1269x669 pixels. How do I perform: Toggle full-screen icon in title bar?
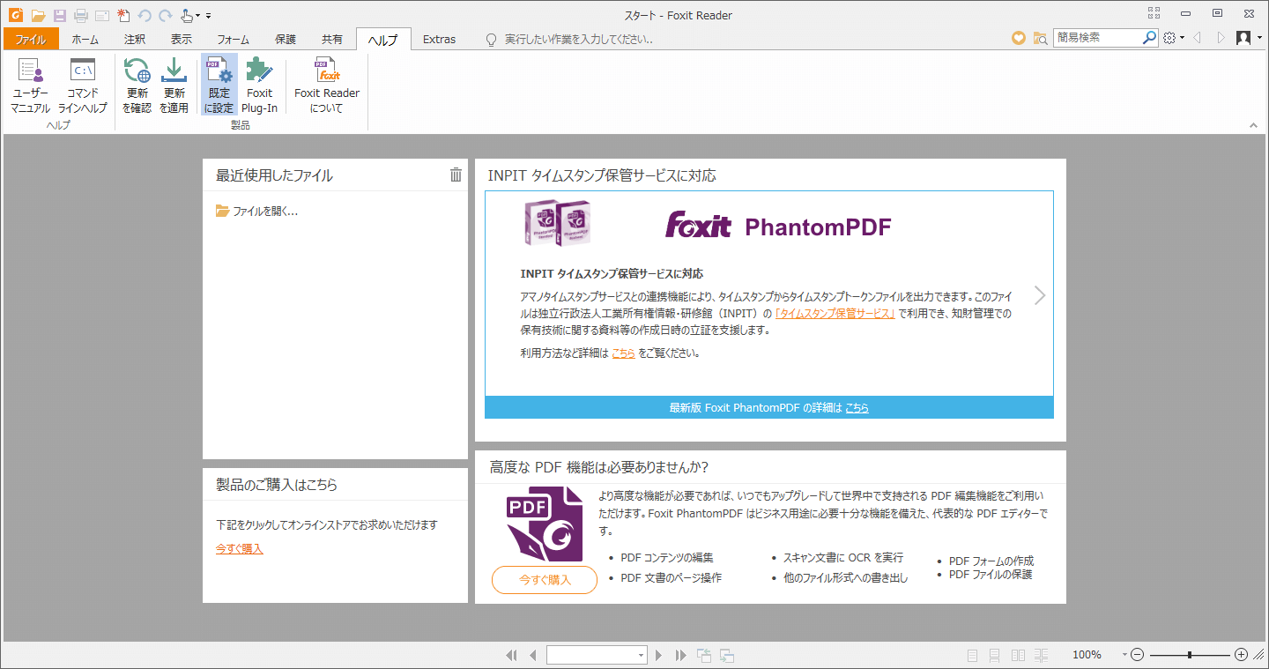[x=1154, y=12]
